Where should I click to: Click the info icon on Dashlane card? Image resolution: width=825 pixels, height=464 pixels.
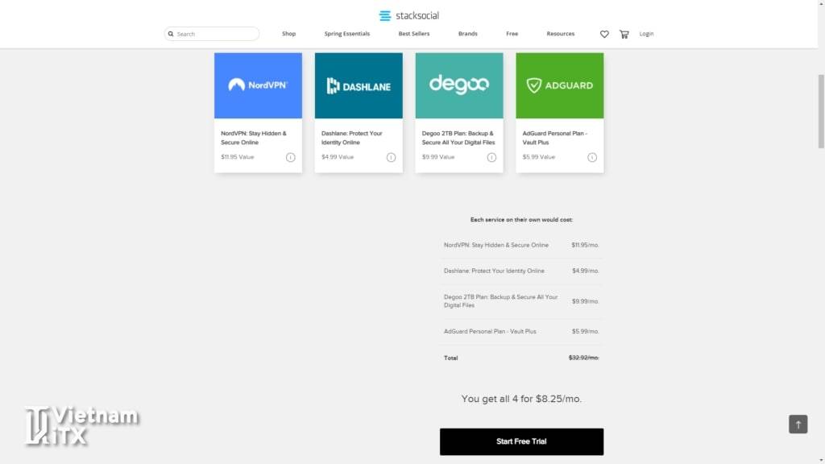click(391, 157)
